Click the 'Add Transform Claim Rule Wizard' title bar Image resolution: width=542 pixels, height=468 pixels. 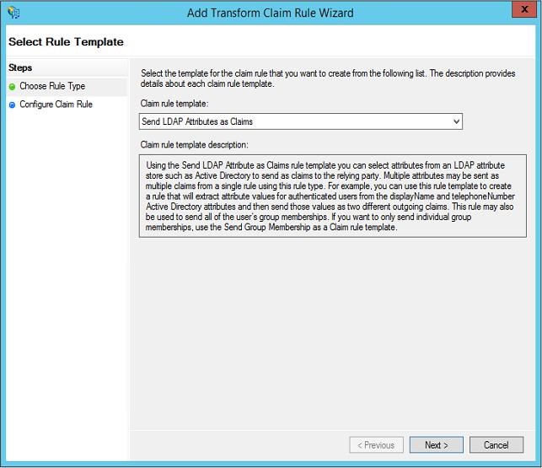[270, 13]
